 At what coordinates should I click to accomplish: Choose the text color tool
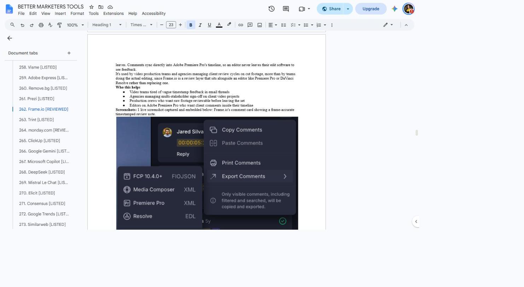(219, 25)
